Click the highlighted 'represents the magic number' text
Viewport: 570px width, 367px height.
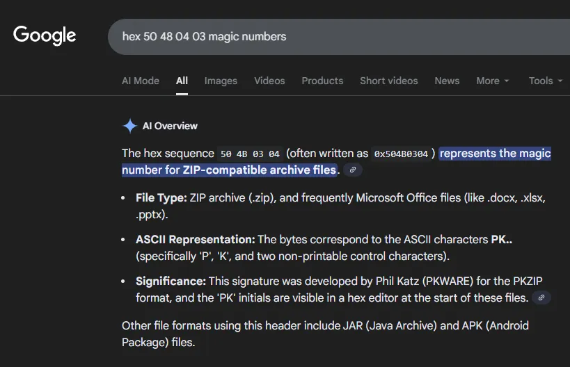point(495,154)
